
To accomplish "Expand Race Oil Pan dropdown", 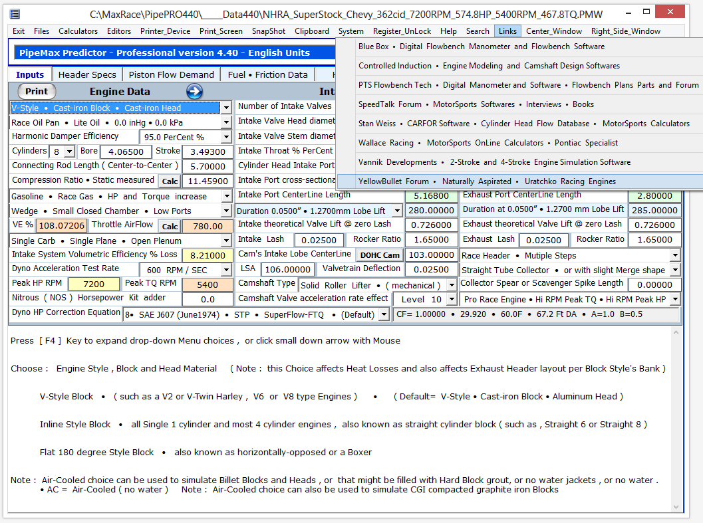I will [x=226, y=122].
